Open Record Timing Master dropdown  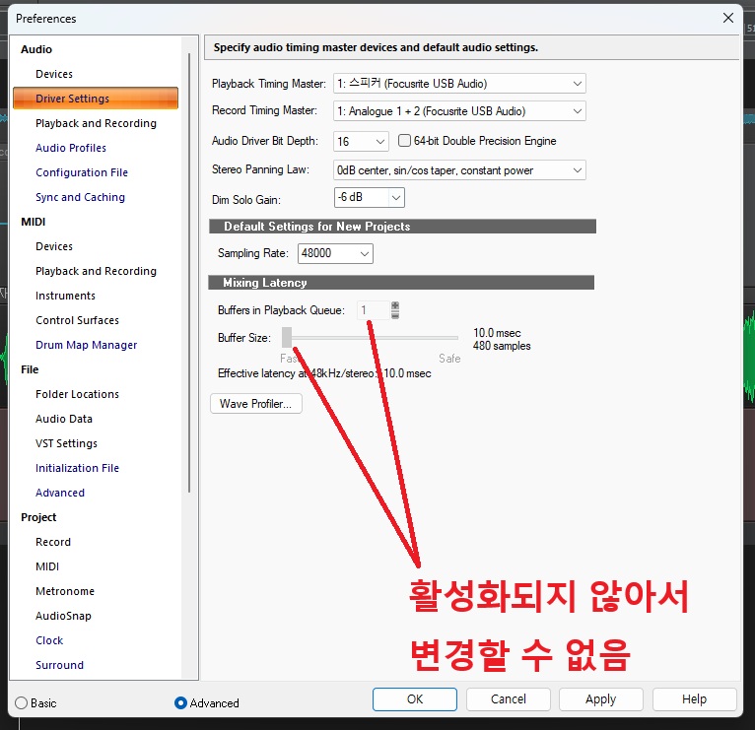pyautogui.click(x=459, y=111)
